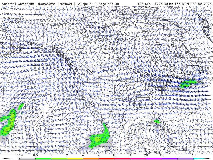The image size is (213, 160).
Task: Click the gray 0.25–0.5 color scale segment
Action: [27, 159]
